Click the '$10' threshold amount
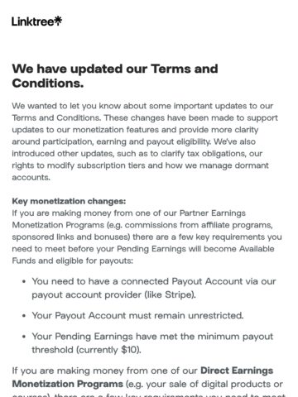Viewport: 298px width, 397px height. click(x=130, y=350)
